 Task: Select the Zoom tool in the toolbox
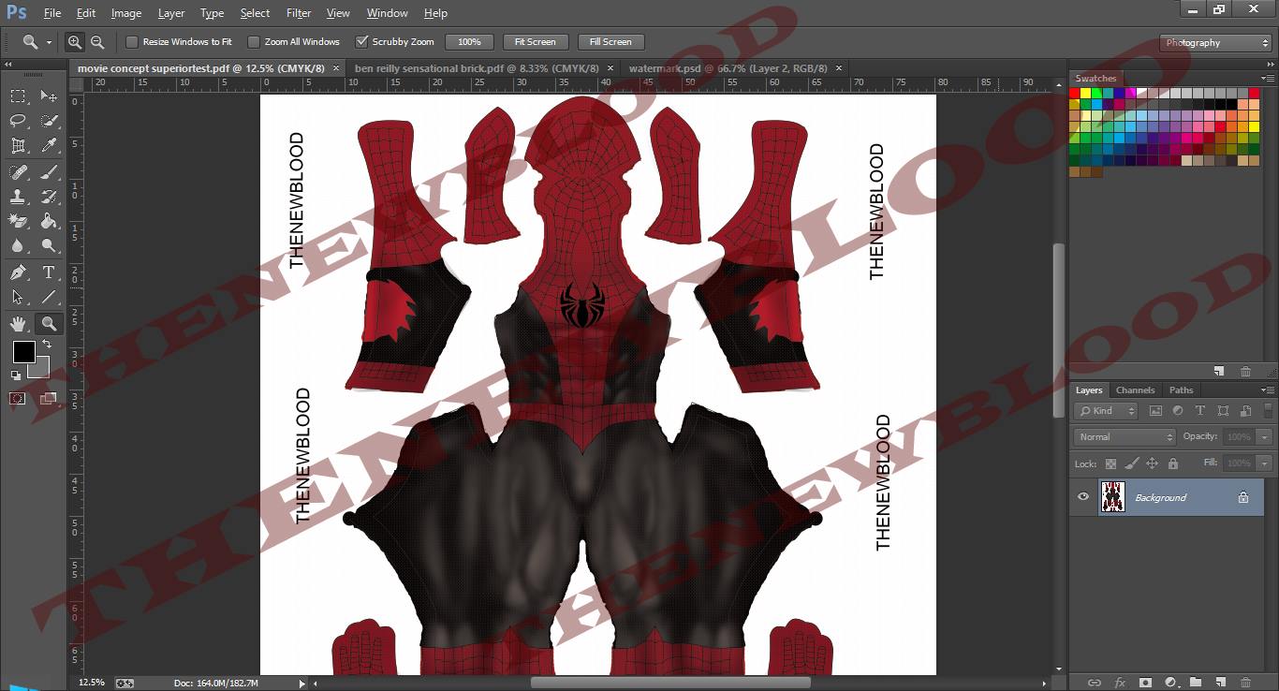(x=49, y=324)
